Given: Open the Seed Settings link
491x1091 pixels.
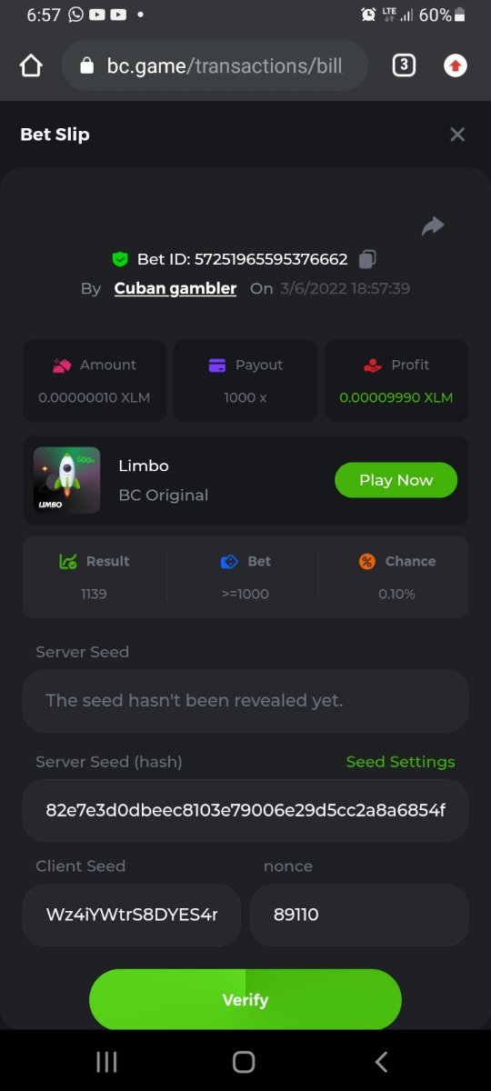Looking at the screenshot, I should [x=400, y=762].
